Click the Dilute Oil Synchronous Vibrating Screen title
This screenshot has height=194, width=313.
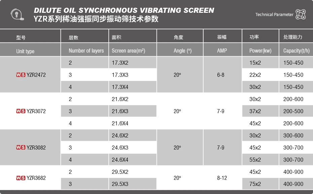click(124, 10)
